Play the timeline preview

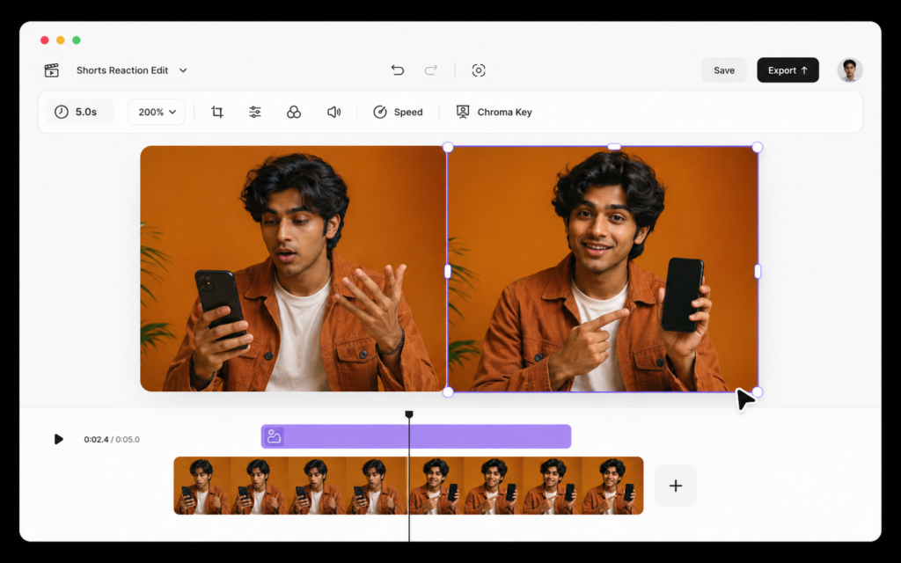(x=58, y=440)
